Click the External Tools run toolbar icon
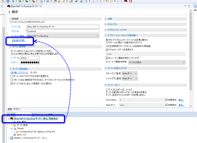This screenshot has width=197, height=143. (33, 1)
